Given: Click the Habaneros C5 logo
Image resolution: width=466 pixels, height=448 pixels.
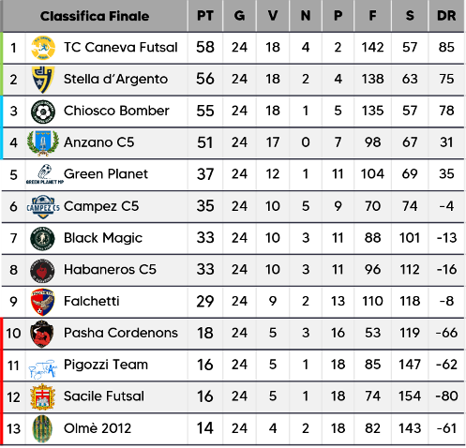Looking at the screenshot, I should tap(42, 270).
